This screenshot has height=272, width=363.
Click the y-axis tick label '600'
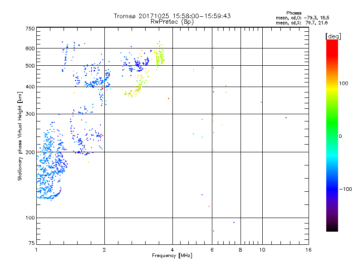tap(30, 49)
